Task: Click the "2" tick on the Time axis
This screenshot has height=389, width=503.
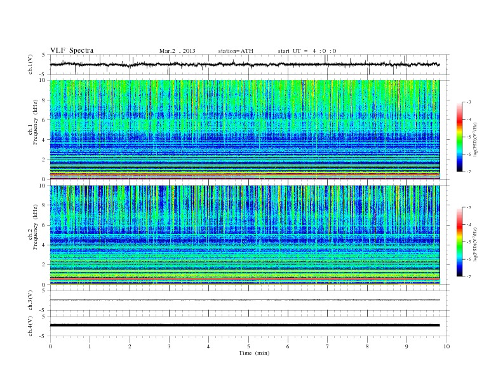Action: (130, 346)
